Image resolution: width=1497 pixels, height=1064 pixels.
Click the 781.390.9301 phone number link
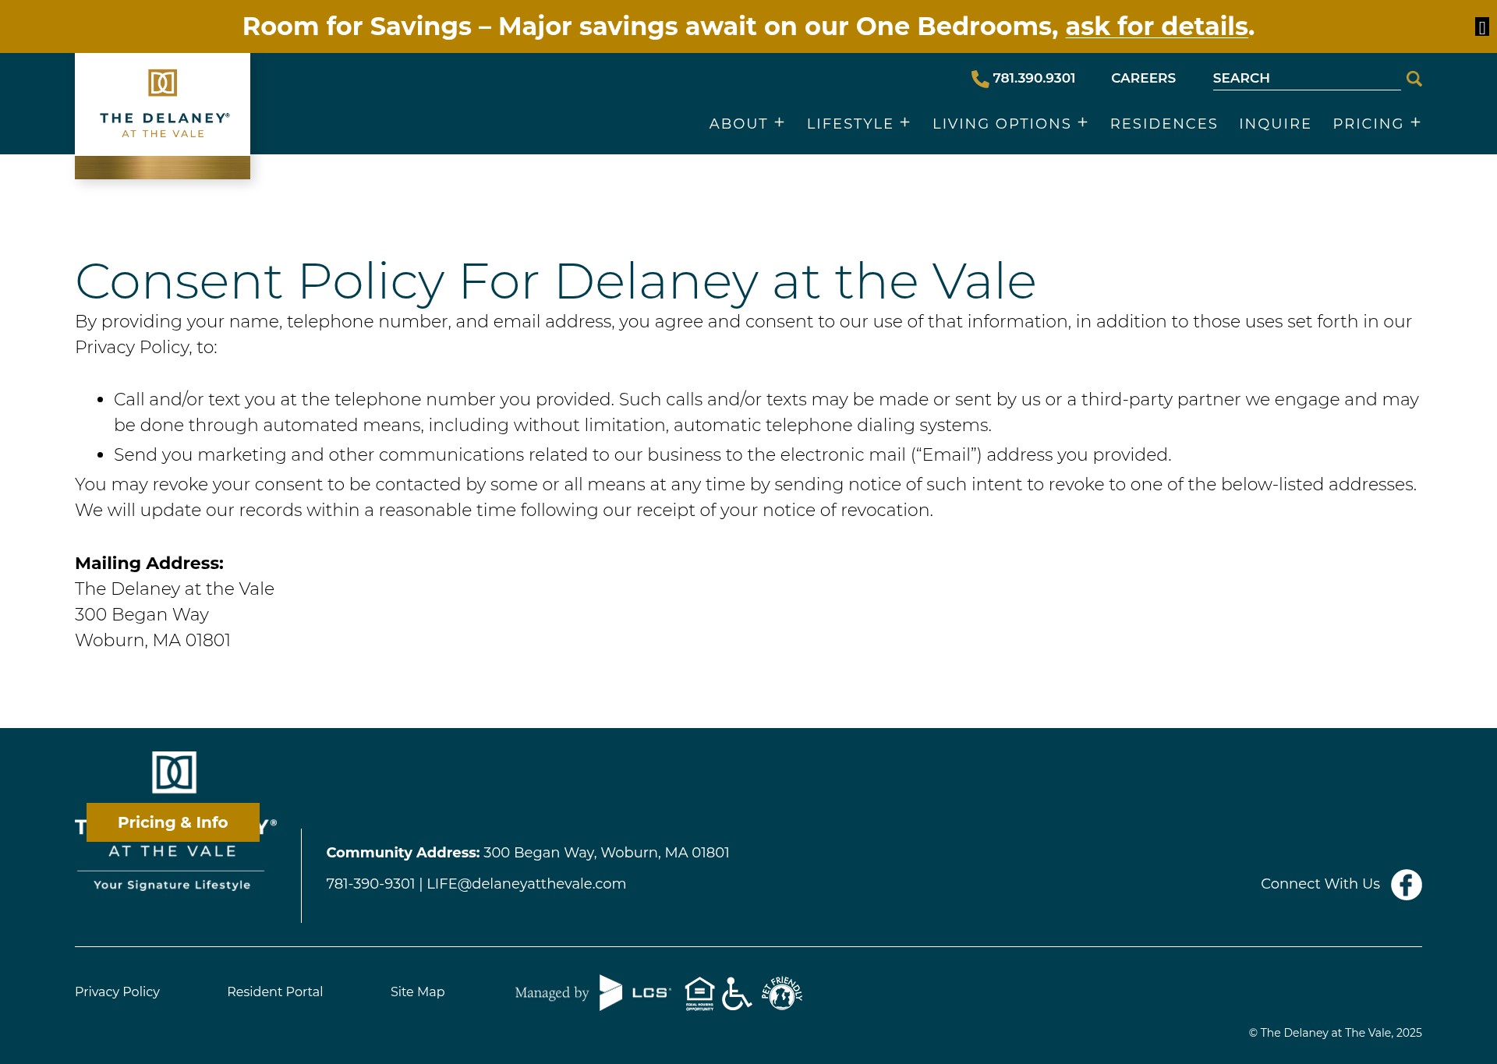pos(1034,78)
